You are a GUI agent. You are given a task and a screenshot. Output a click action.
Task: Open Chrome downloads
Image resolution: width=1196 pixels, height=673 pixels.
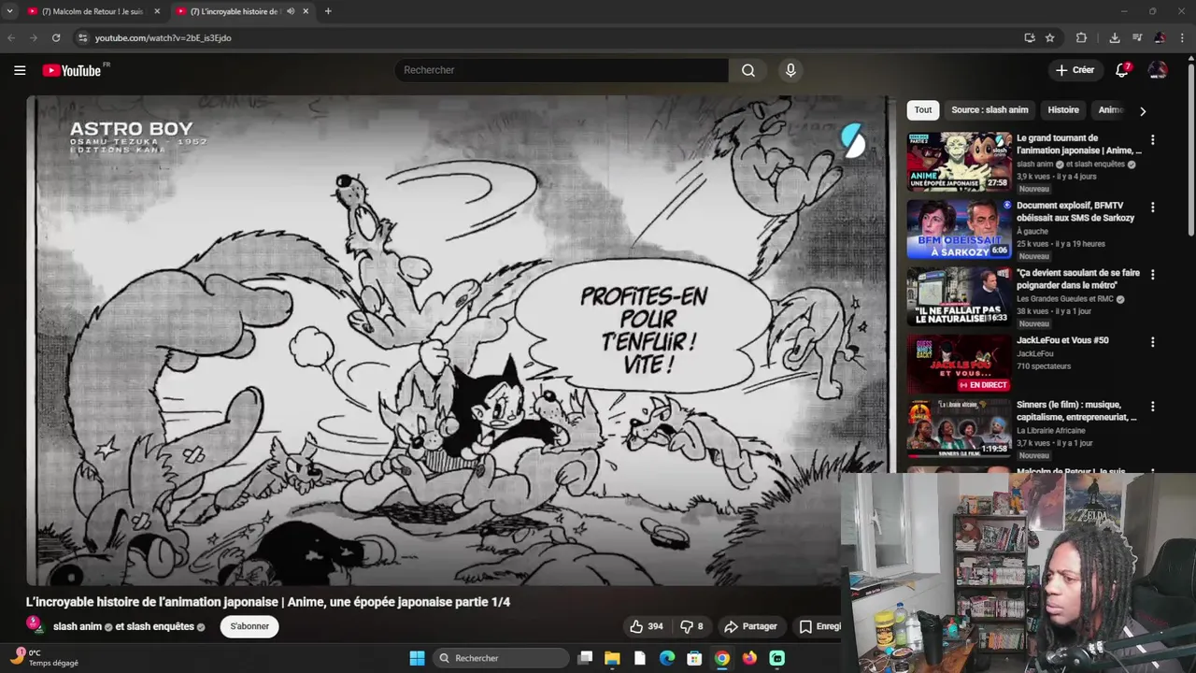click(1114, 37)
